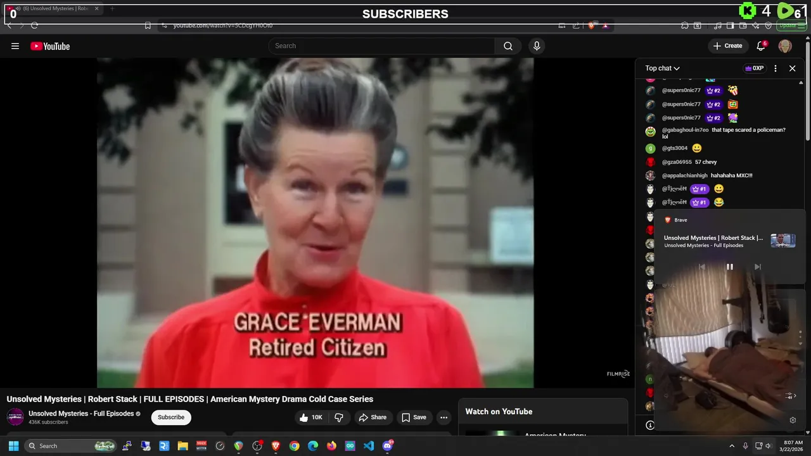
Task: Open live chat more options (three dots)
Action: click(x=776, y=68)
